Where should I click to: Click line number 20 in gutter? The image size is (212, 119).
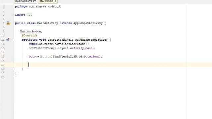pyautogui.click(x=3, y=77)
